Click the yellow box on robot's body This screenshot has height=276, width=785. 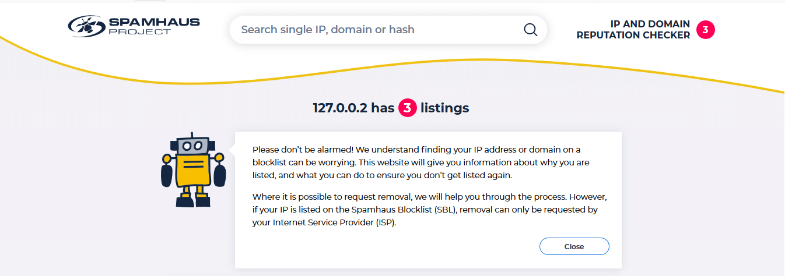click(x=192, y=169)
